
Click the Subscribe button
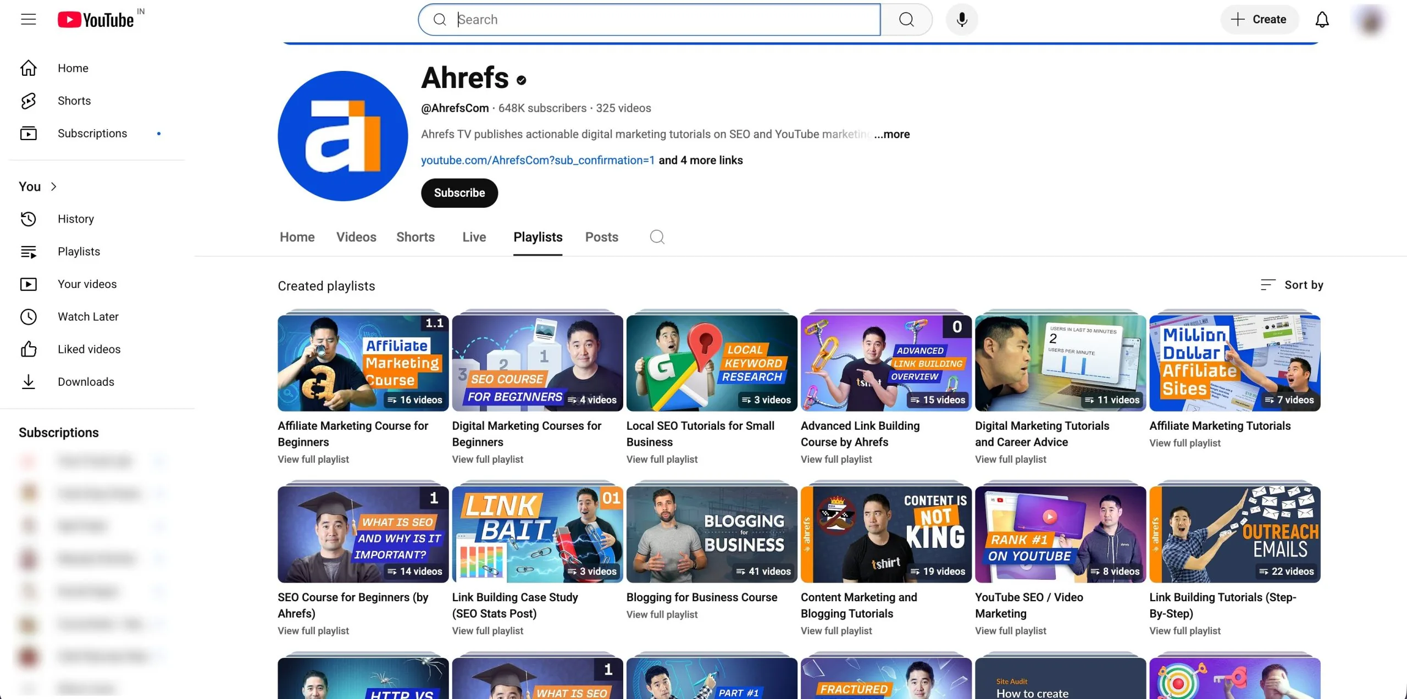click(x=459, y=193)
